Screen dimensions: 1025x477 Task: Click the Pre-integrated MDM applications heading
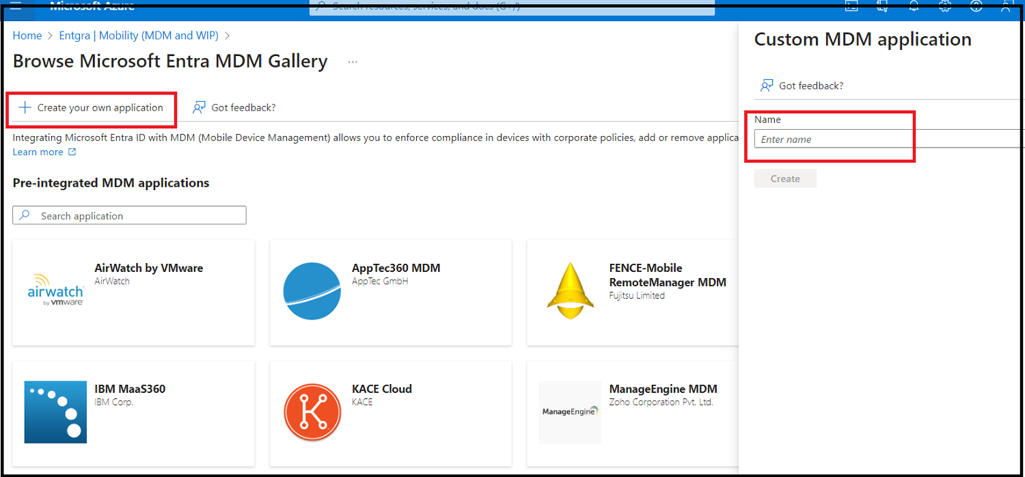tap(111, 183)
